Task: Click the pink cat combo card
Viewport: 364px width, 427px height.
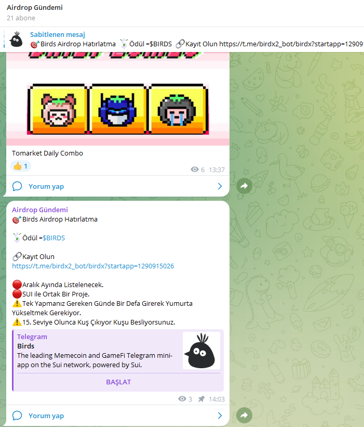Action: click(x=58, y=109)
